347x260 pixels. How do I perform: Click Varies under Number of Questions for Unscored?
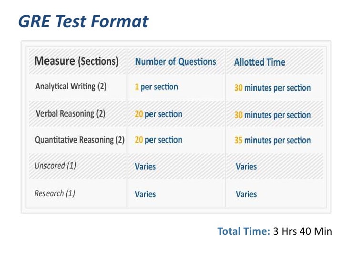(145, 167)
